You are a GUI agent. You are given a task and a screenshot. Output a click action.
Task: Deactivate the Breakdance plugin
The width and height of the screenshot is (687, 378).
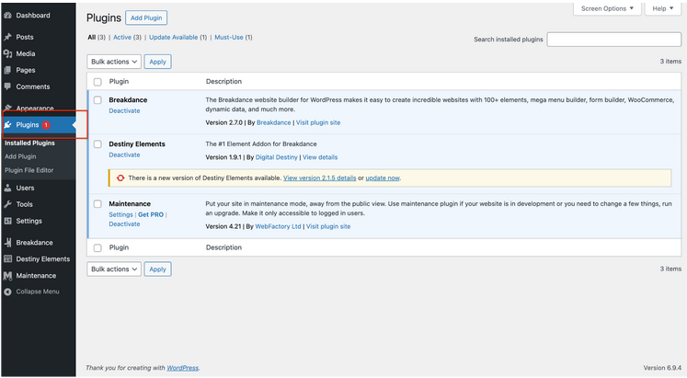[124, 110]
